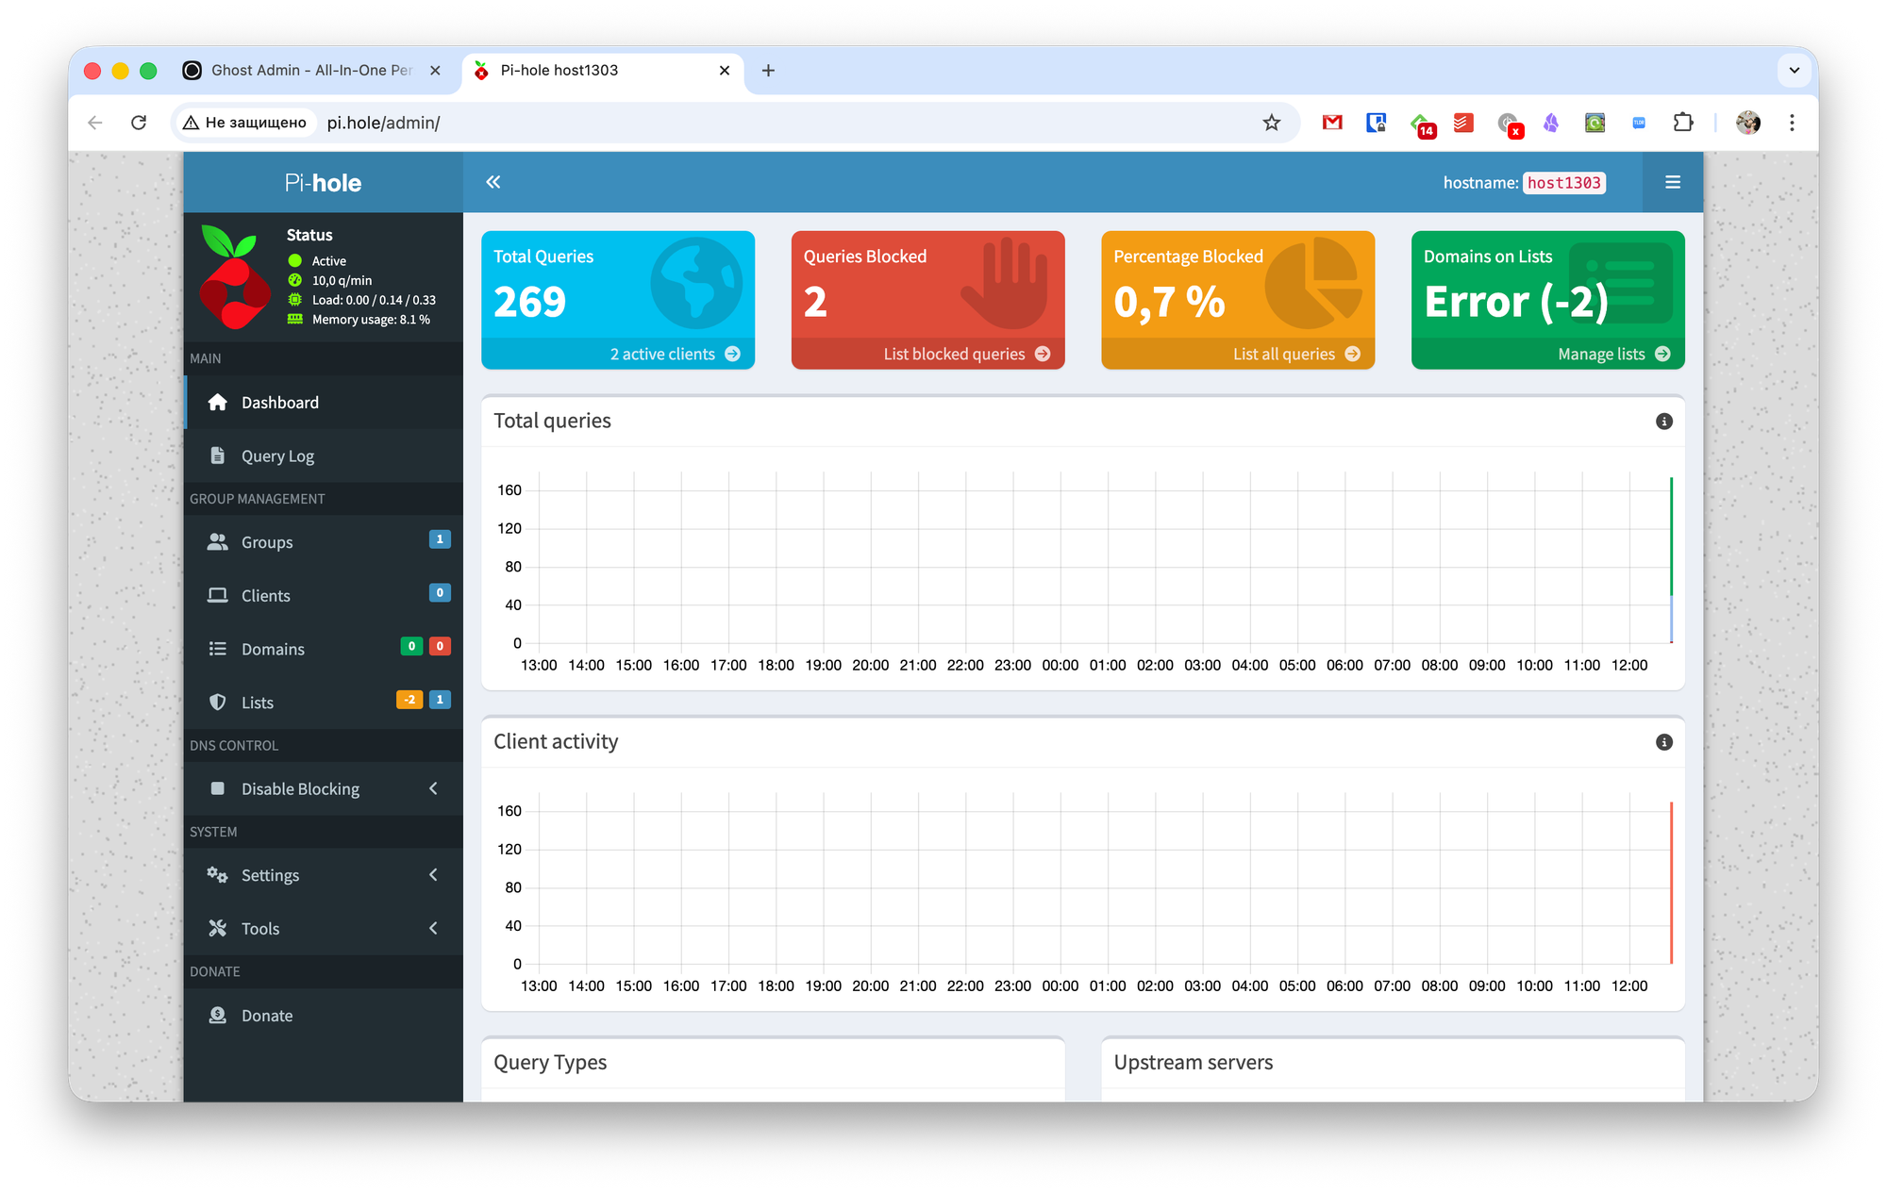Click Client activity chart info icon
Viewport: 1887px width, 1192px height.
click(1663, 742)
